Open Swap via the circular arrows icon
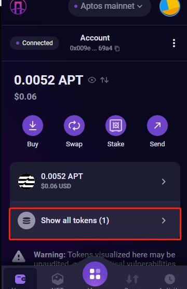This screenshot has height=289, width=187. pyautogui.click(x=74, y=126)
